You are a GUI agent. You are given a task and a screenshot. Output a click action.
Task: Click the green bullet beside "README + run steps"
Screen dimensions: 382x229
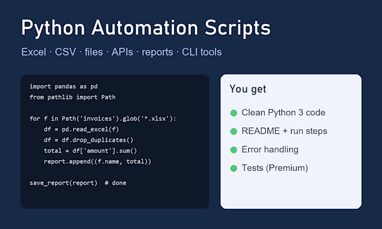pyautogui.click(x=234, y=132)
